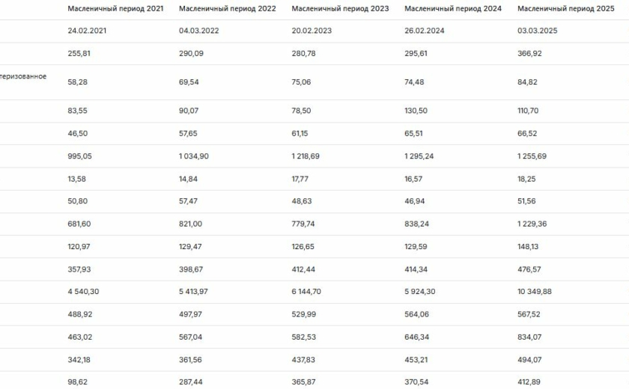Click the Масленичный период 2025 column header

[566, 8]
